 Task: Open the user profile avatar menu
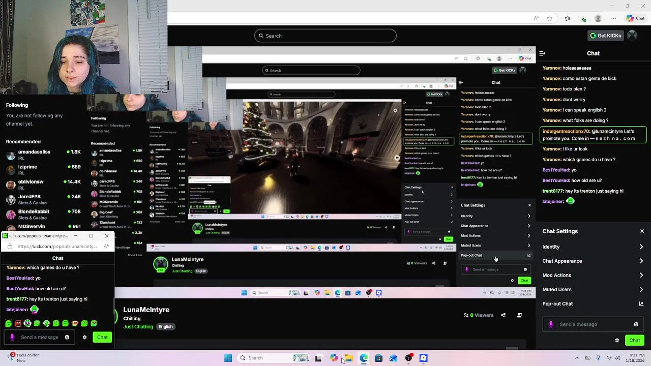click(x=632, y=36)
